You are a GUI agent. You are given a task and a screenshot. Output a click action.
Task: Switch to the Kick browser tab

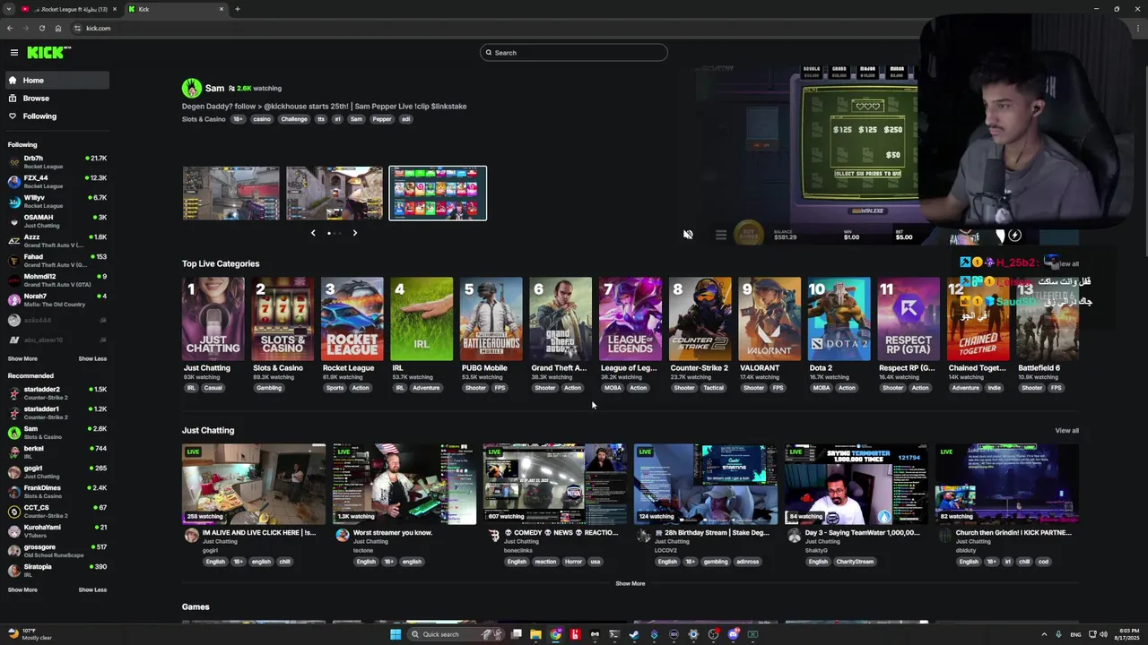[x=175, y=9]
